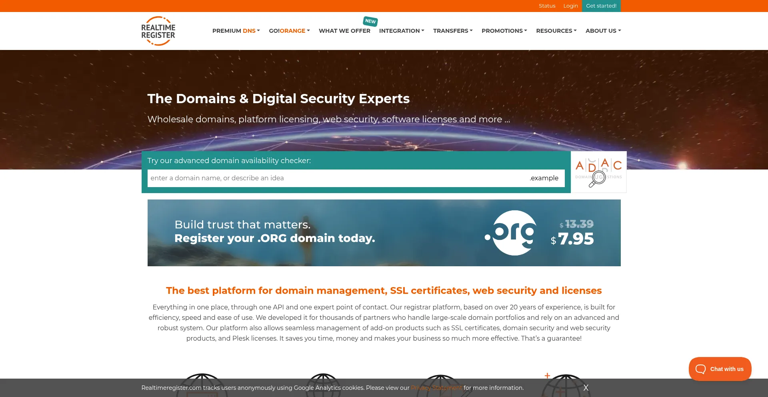Open the INTEGRATION dropdown

pos(401,31)
